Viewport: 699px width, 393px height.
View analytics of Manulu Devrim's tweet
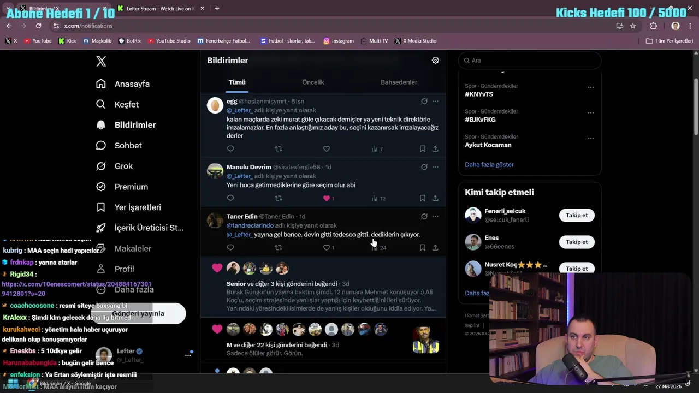378,198
